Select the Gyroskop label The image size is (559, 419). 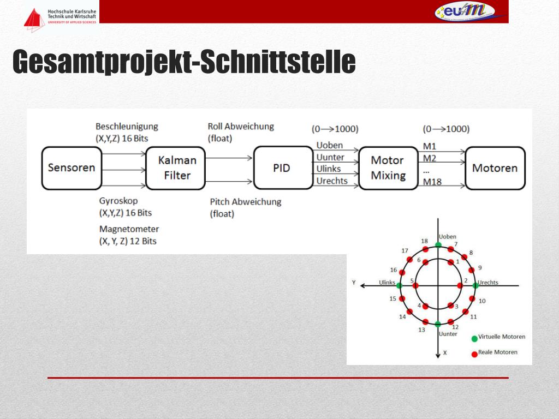click(x=118, y=201)
